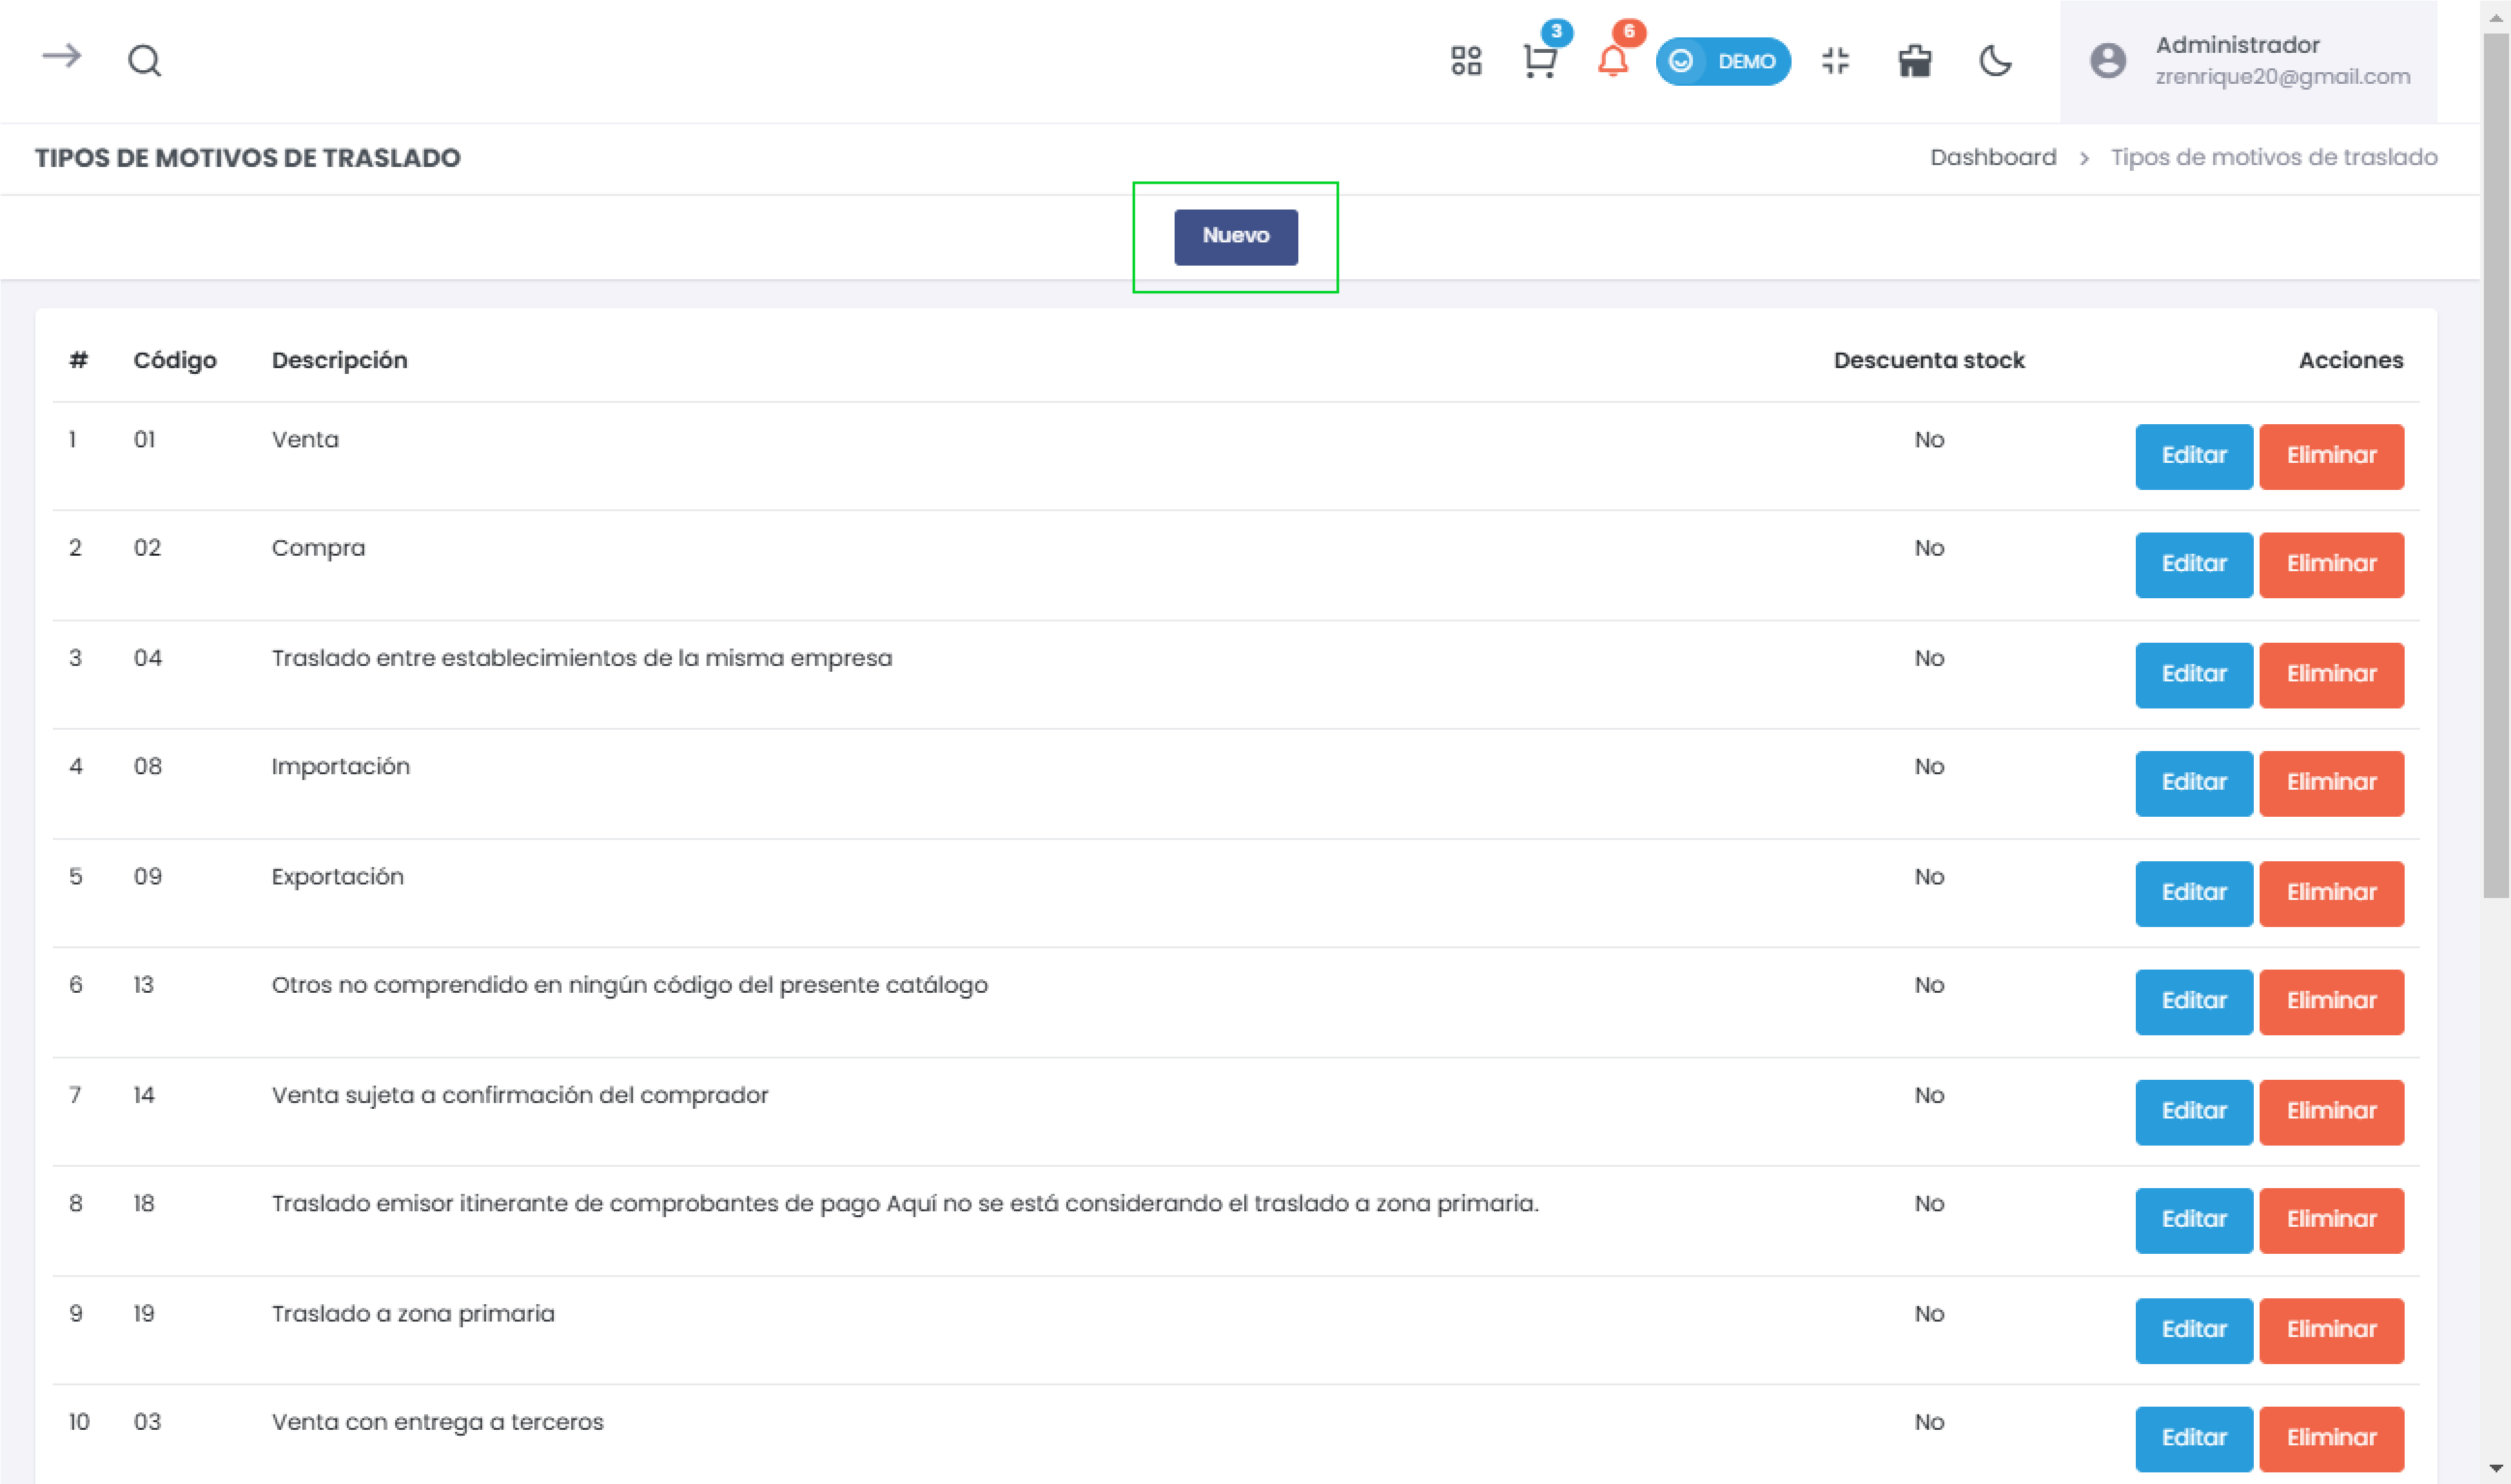The height and width of the screenshot is (1484, 2511).
Task: Toggle dark mode moon icon
Action: pos(1995,61)
